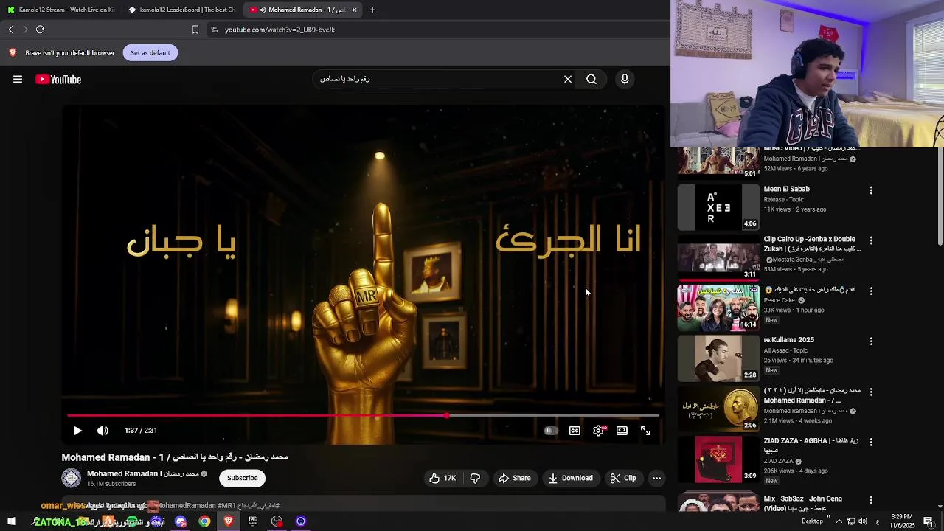Image resolution: width=944 pixels, height=531 pixels.
Task: Go to the YouTube home logo
Action: [x=58, y=80]
